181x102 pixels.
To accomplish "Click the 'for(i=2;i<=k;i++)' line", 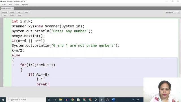I will pos(38,65).
